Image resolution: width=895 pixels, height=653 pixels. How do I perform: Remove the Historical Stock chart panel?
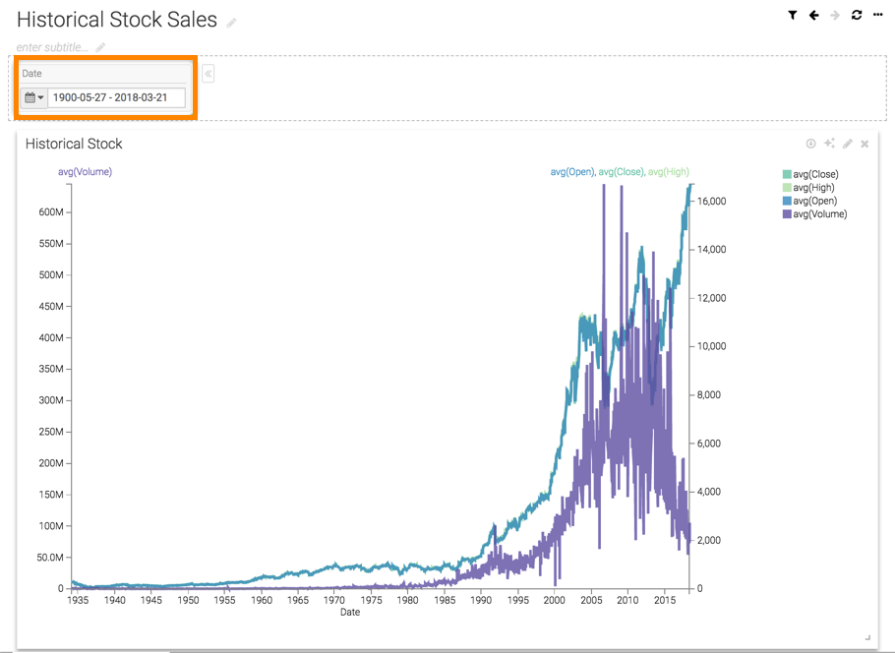(x=865, y=144)
